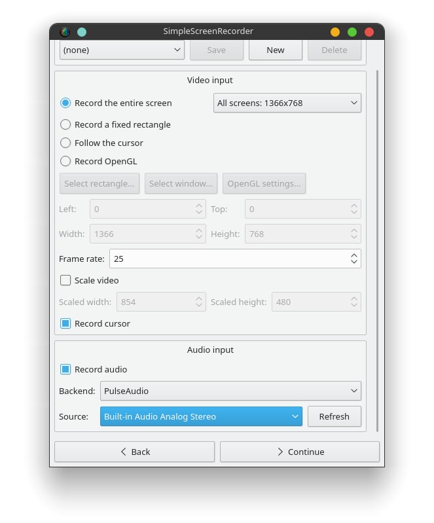Click Continue to proceed

click(300, 452)
